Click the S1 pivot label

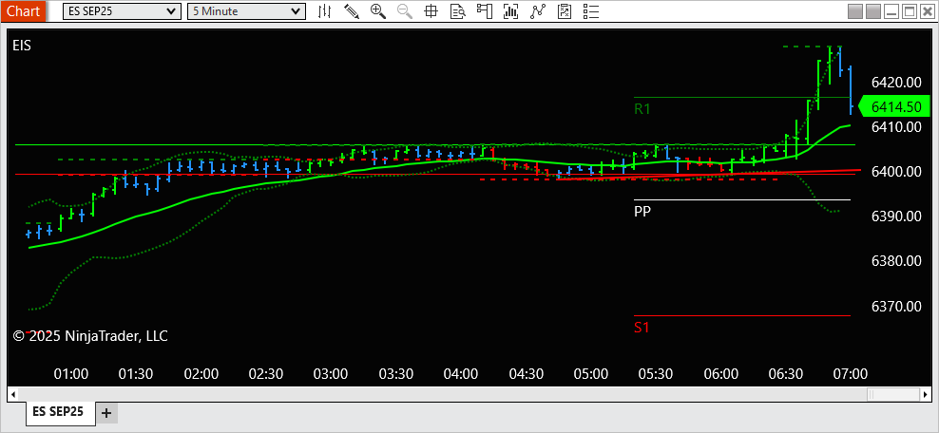click(642, 328)
